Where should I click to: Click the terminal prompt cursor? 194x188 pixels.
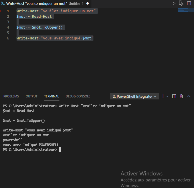tap(60, 150)
